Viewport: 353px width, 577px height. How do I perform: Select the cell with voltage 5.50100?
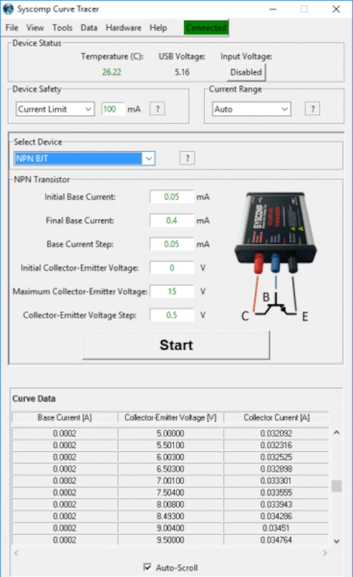[170, 445]
